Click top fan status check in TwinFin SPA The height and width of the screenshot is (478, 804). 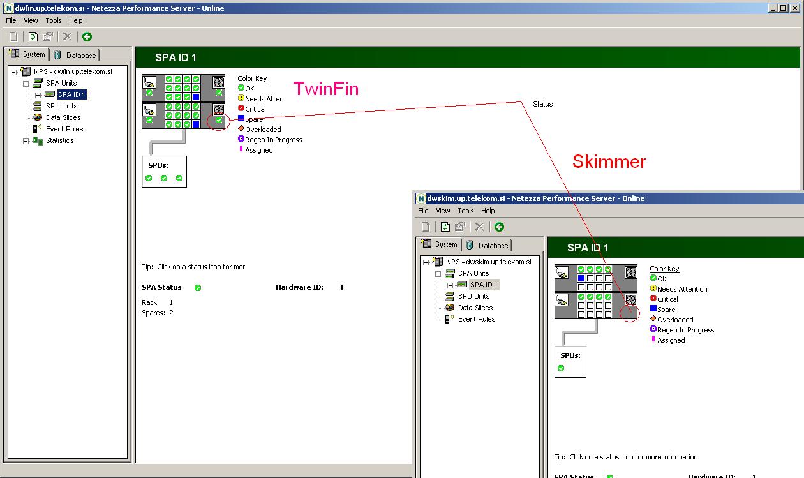219,93
